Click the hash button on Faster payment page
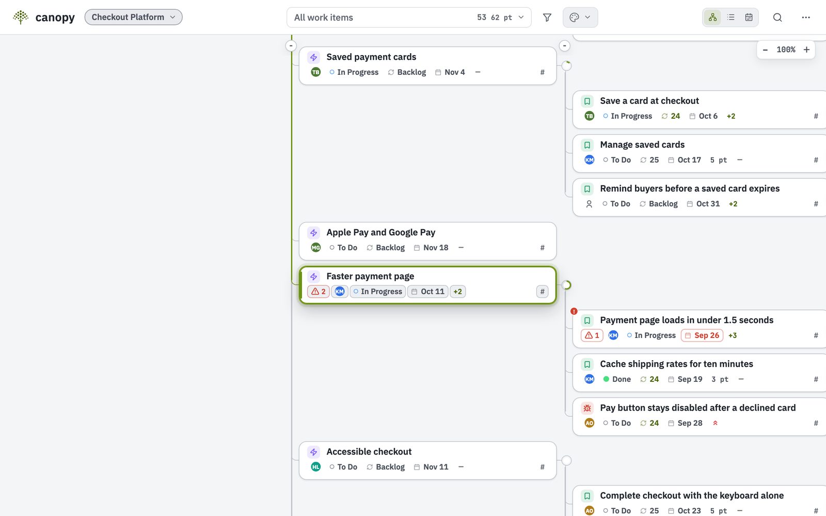The width and height of the screenshot is (826, 516). click(542, 292)
